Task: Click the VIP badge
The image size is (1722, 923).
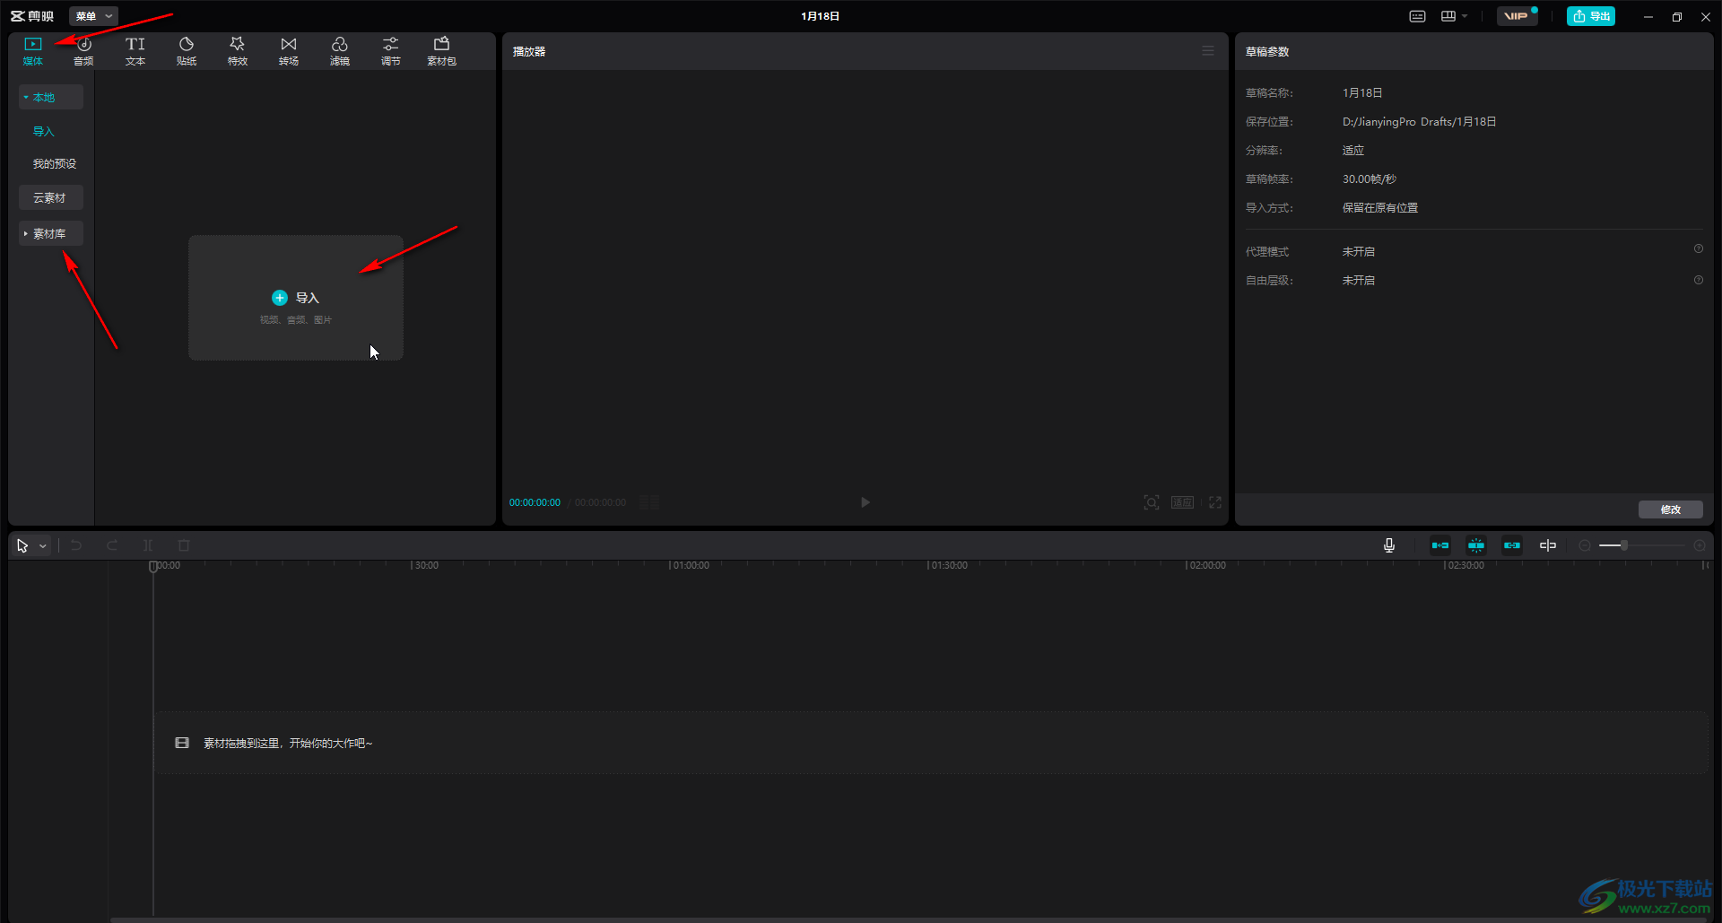Action: click(1516, 16)
